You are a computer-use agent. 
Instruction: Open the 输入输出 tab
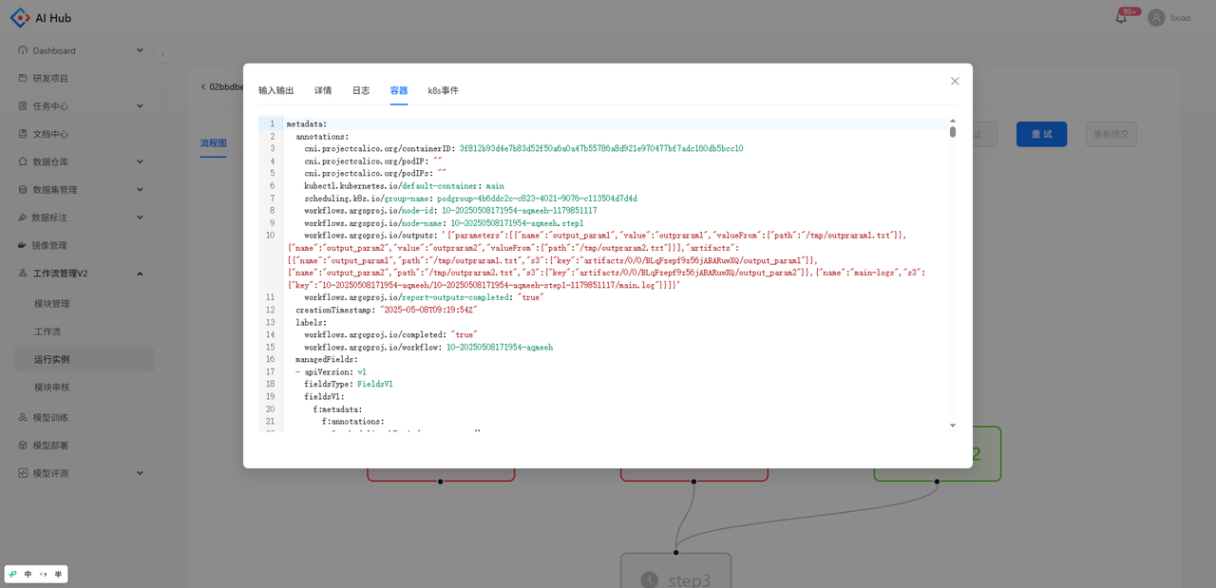(276, 90)
